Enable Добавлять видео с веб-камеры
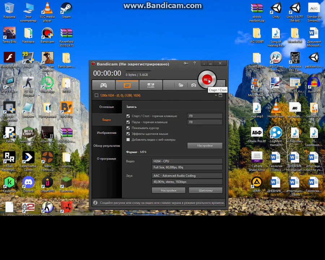 pos(128,139)
